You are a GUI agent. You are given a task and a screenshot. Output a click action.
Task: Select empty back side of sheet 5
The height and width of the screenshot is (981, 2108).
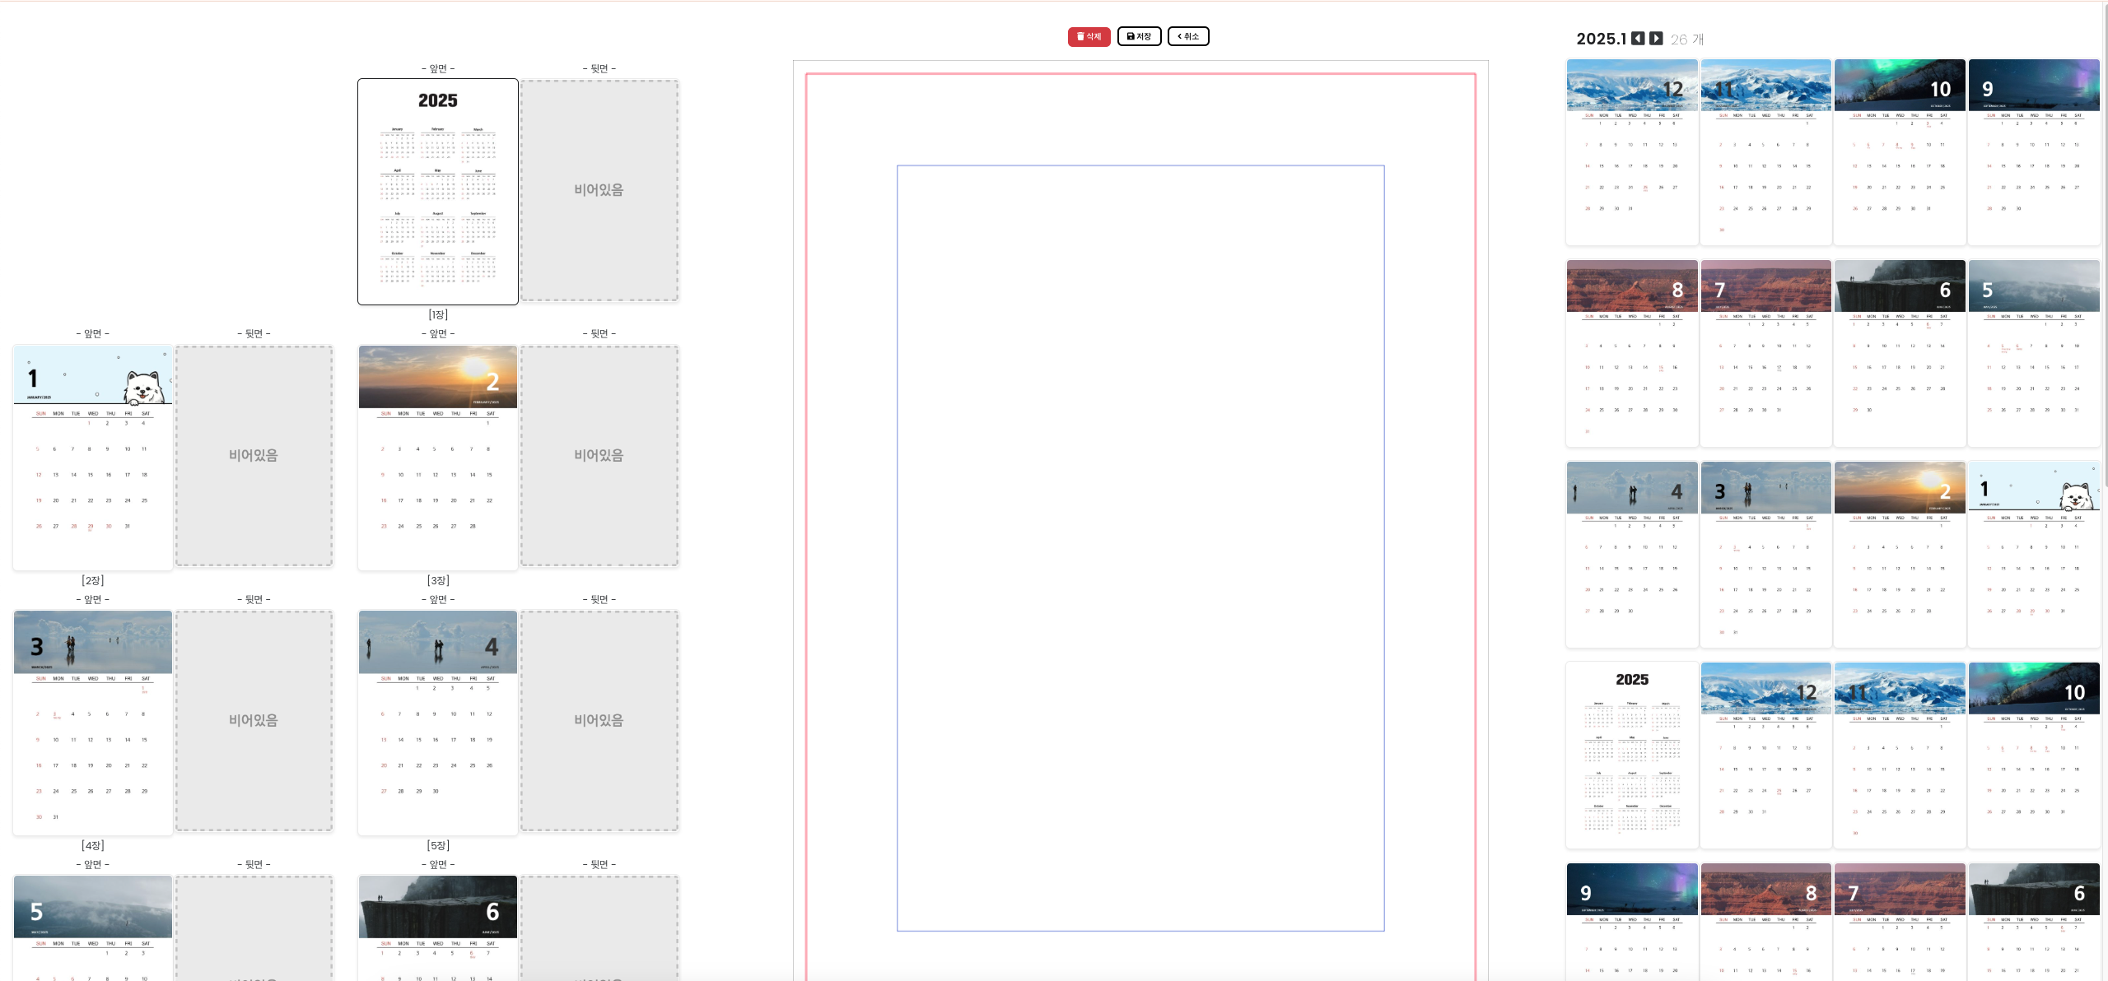[x=599, y=720]
